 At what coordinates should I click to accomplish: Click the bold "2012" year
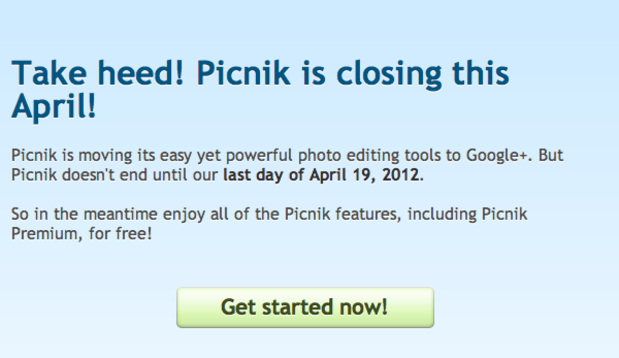pos(399,175)
